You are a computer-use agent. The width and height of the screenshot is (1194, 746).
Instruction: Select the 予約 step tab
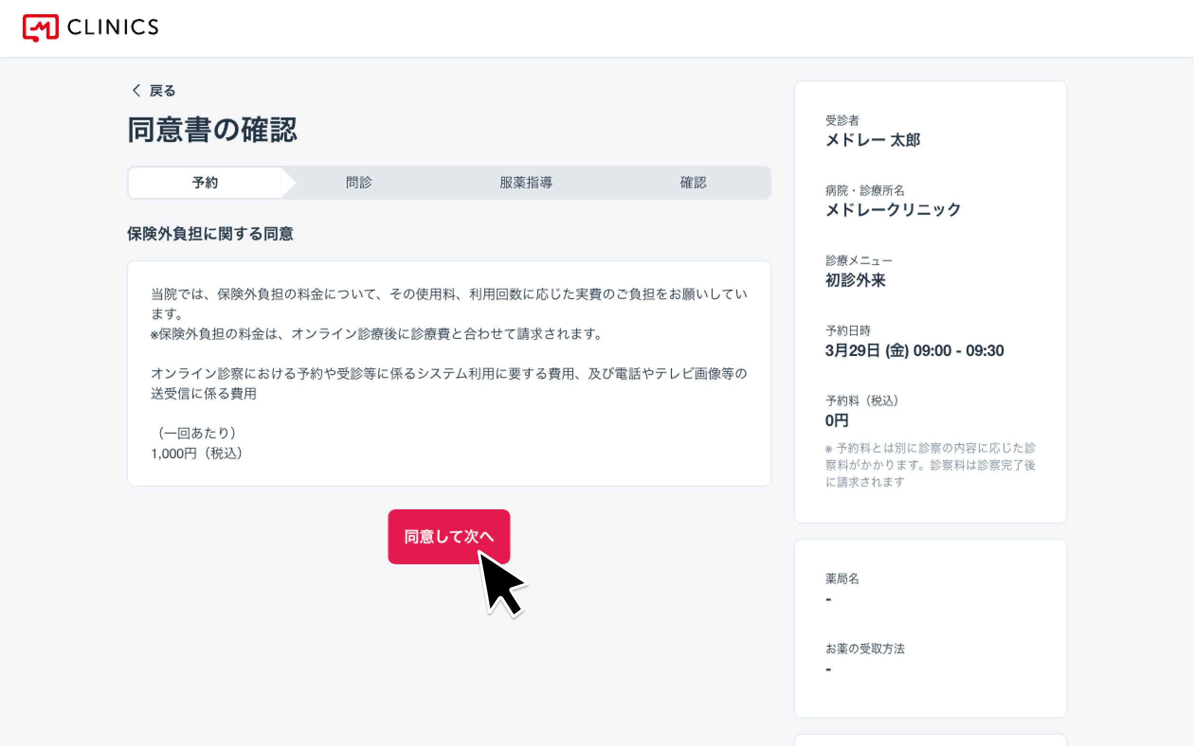click(x=205, y=183)
